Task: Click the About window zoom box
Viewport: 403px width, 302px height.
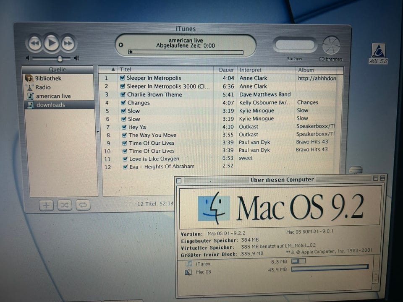Action: [x=375, y=178]
